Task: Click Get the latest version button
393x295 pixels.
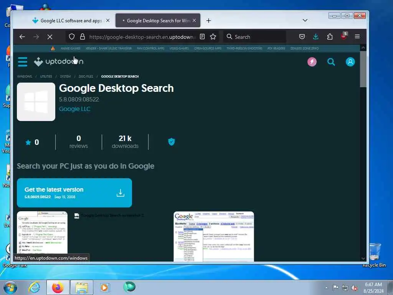Action: click(x=74, y=193)
